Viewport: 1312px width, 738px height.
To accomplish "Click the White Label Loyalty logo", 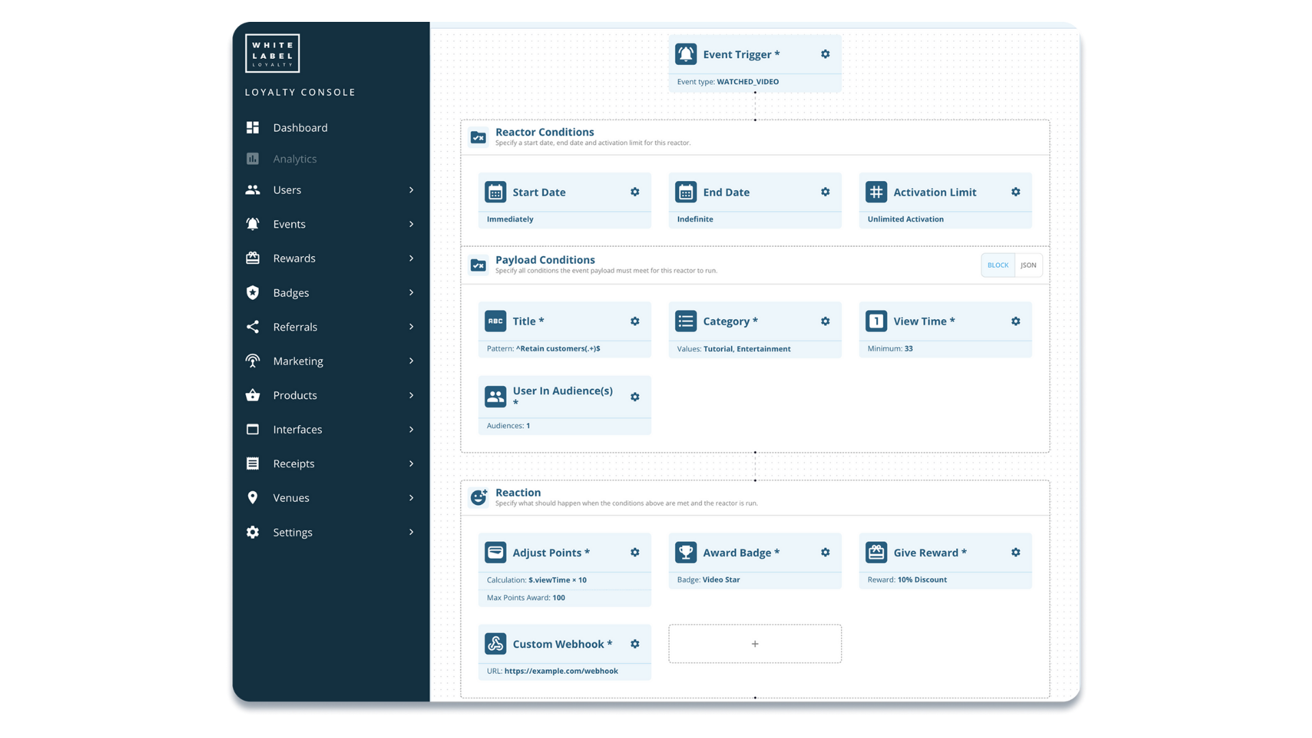I will pos(272,53).
